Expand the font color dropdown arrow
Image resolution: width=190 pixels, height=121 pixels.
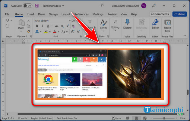59,31
